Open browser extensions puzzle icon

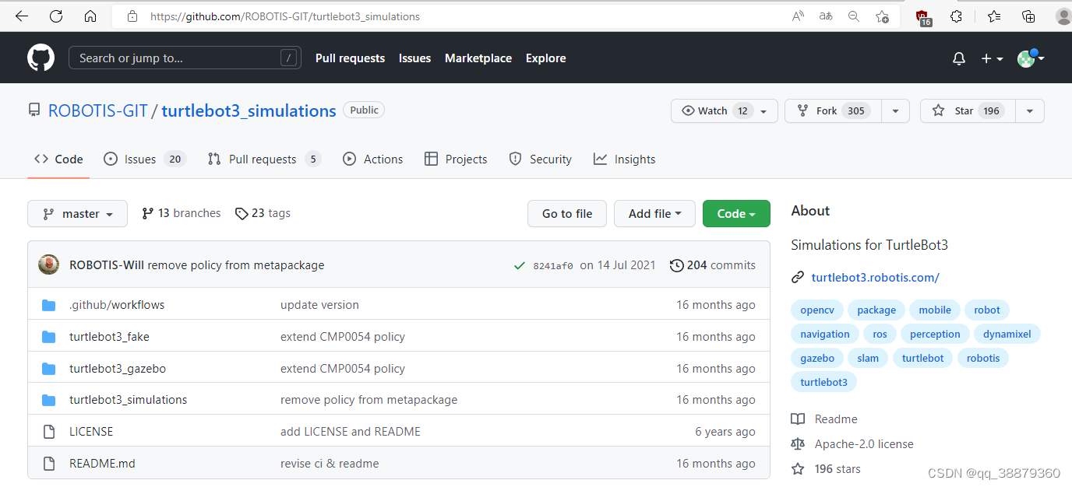click(957, 16)
